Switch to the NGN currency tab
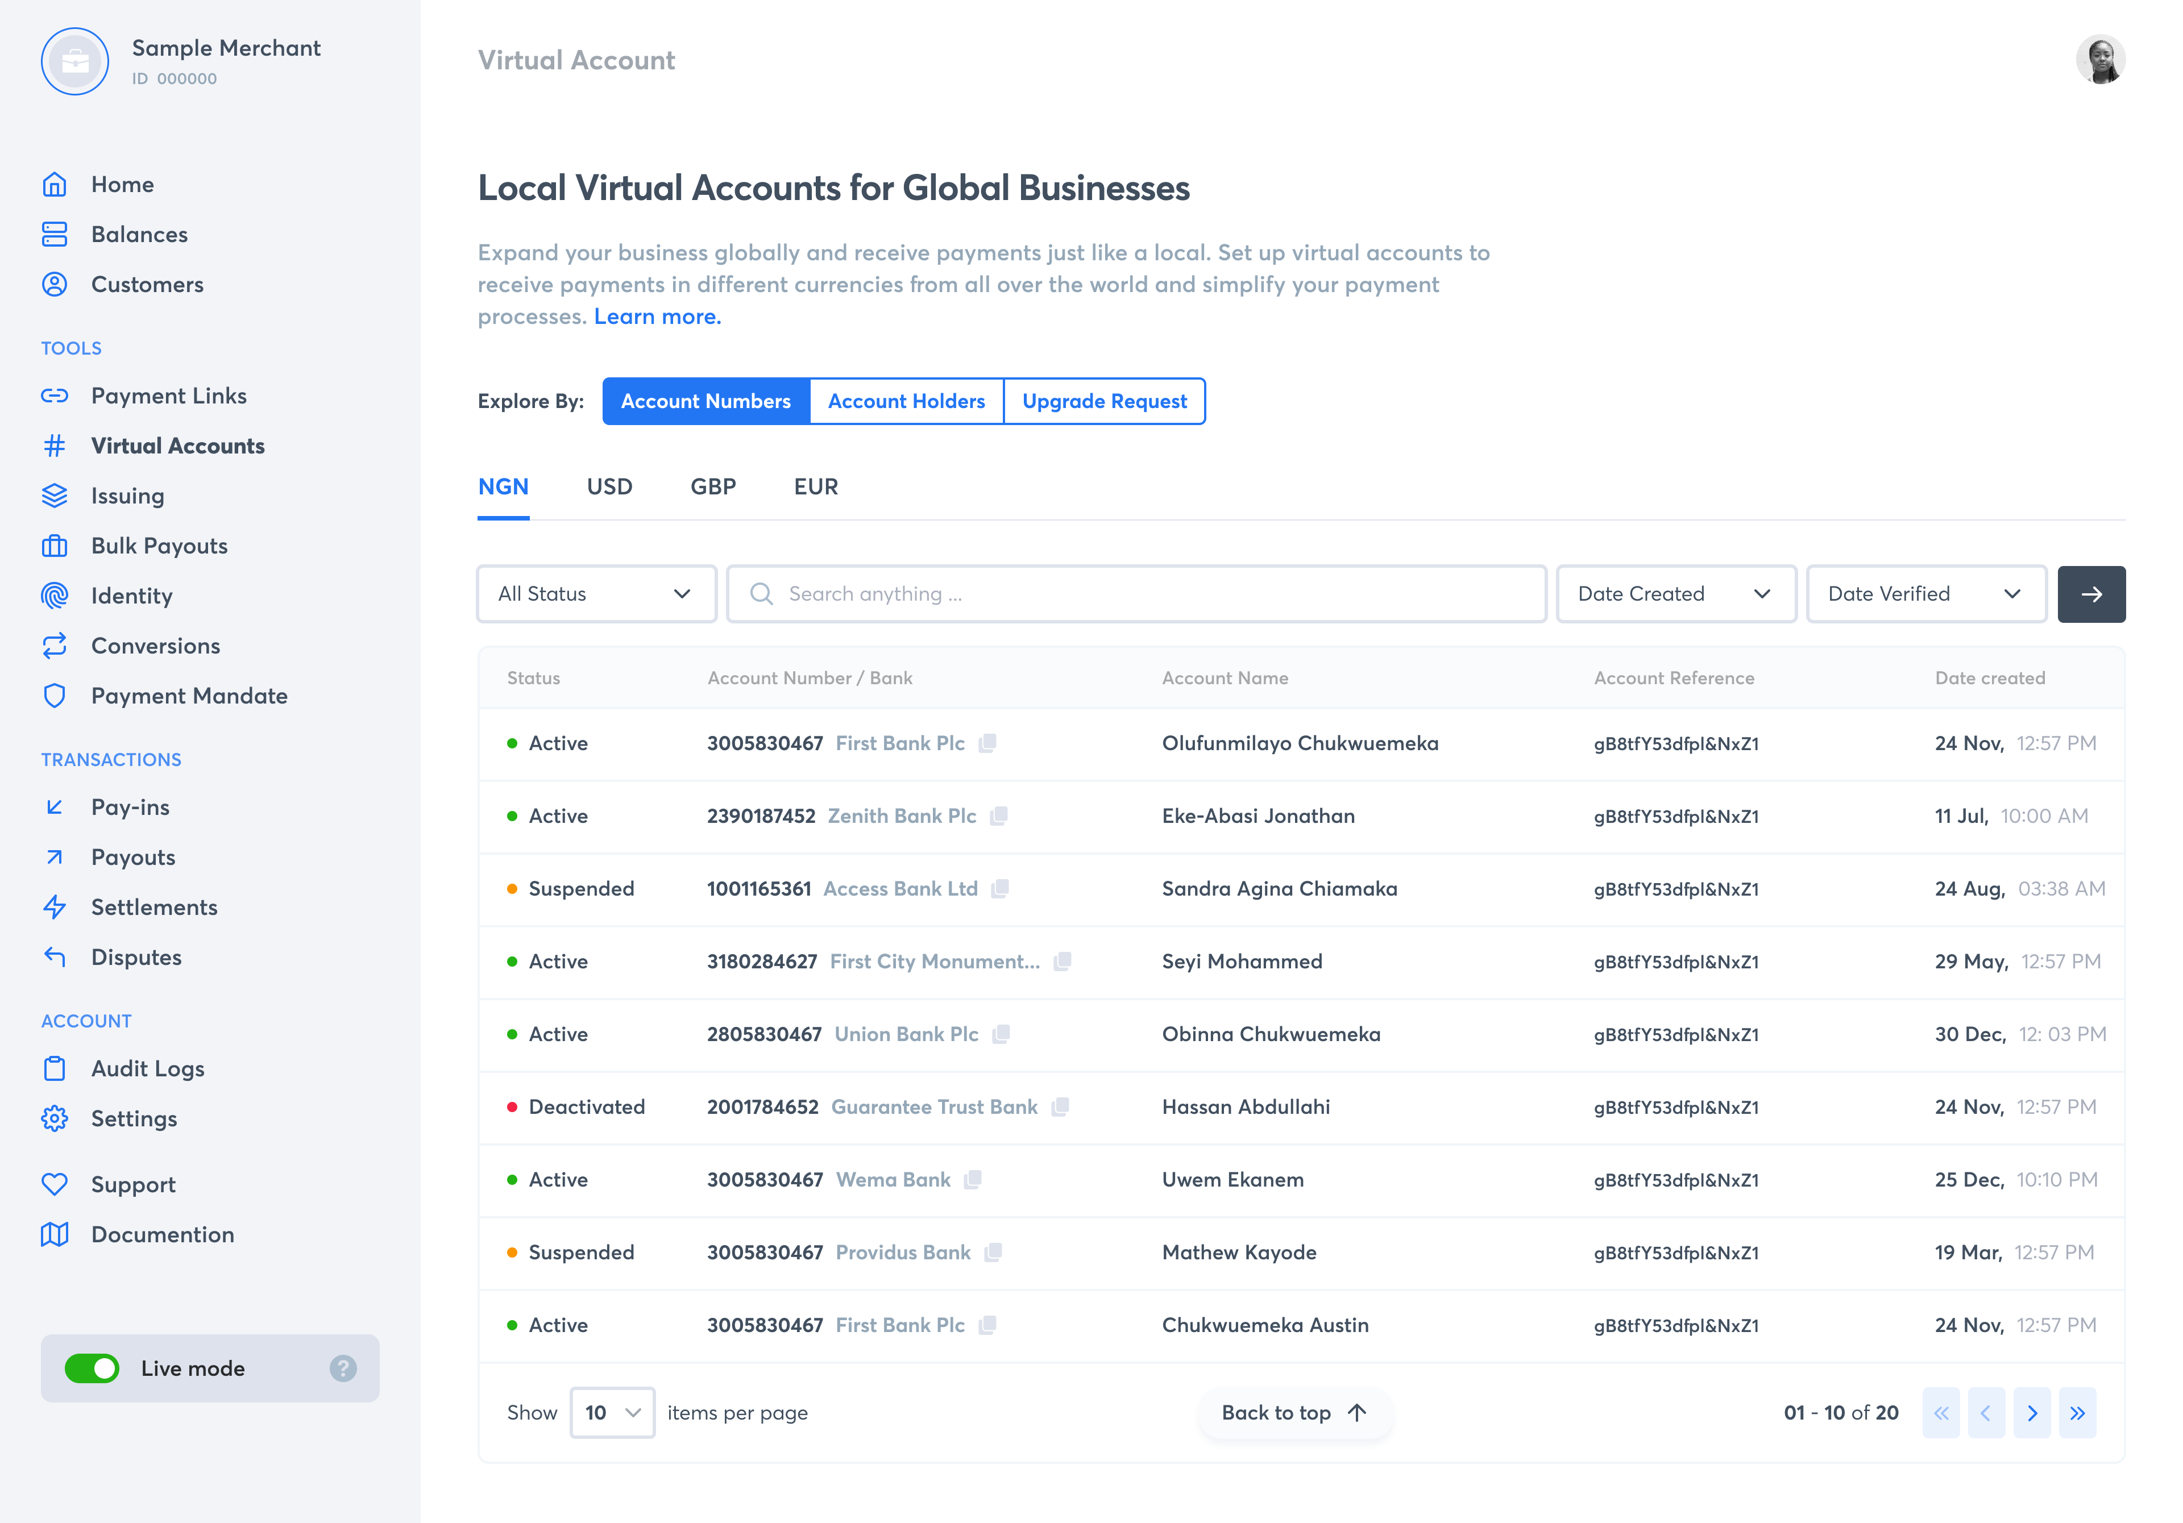 (x=503, y=487)
